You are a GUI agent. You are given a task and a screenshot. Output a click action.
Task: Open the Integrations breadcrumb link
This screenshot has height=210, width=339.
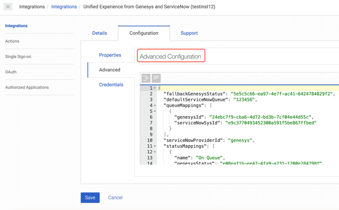pyautogui.click(x=64, y=7)
